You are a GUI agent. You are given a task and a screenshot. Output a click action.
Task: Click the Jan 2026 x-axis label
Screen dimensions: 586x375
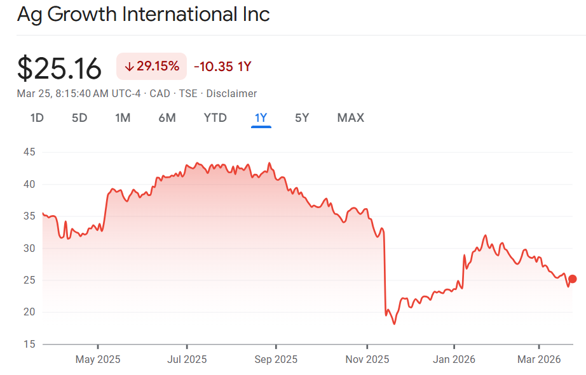pyautogui.click(x=454, y=359)
